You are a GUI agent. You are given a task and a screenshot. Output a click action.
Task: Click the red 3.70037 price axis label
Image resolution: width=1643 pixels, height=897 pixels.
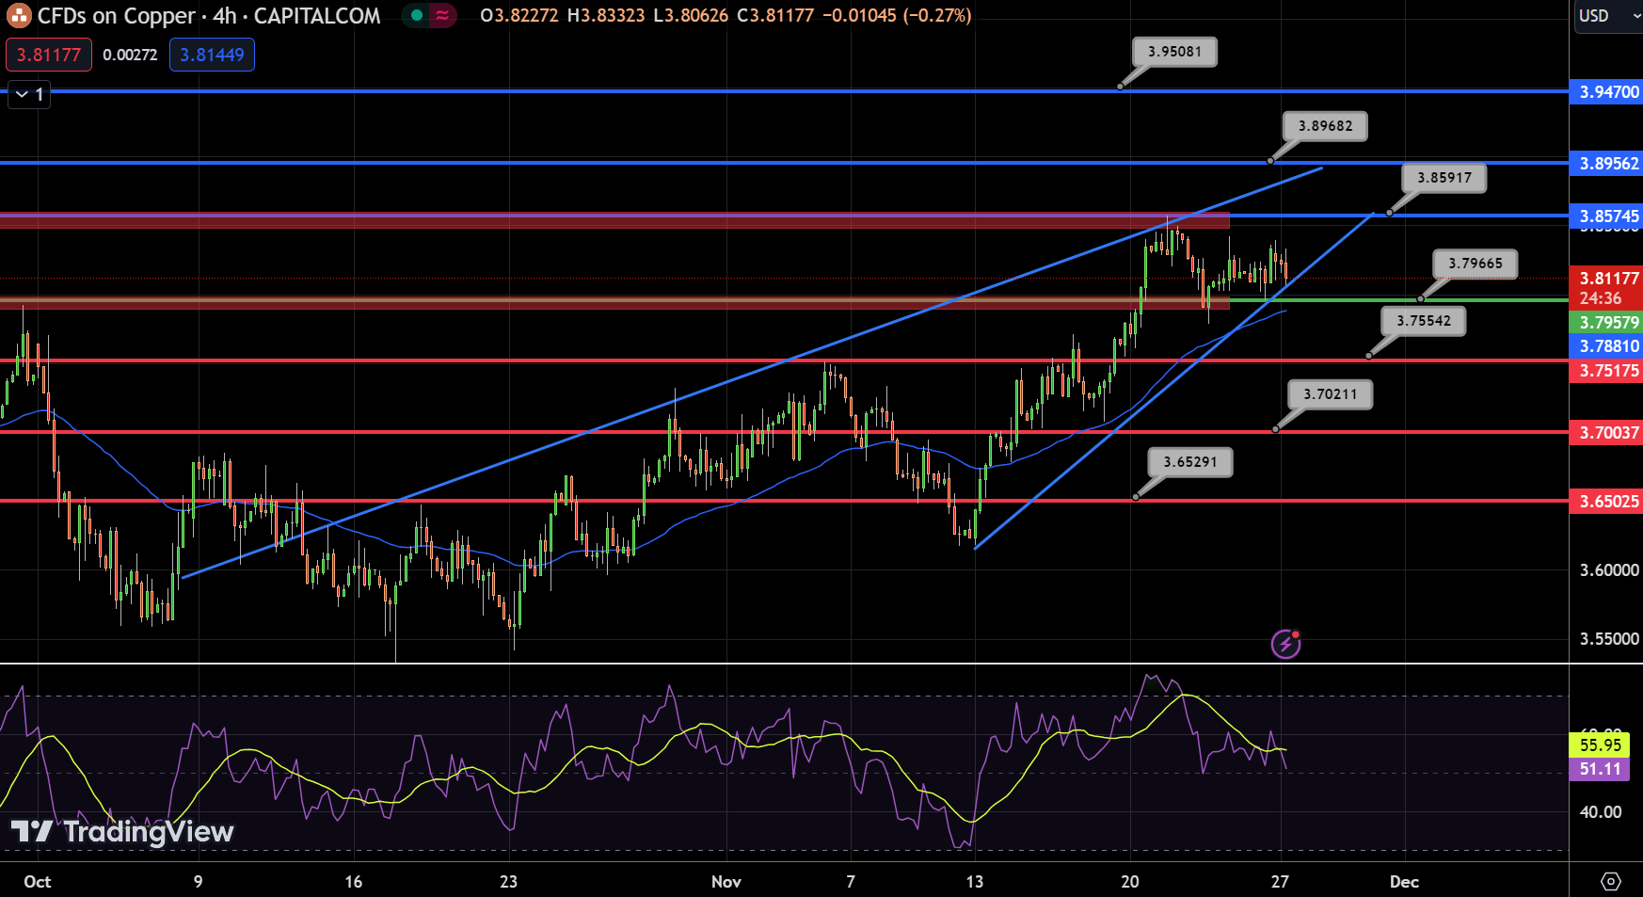(1606, 433)
